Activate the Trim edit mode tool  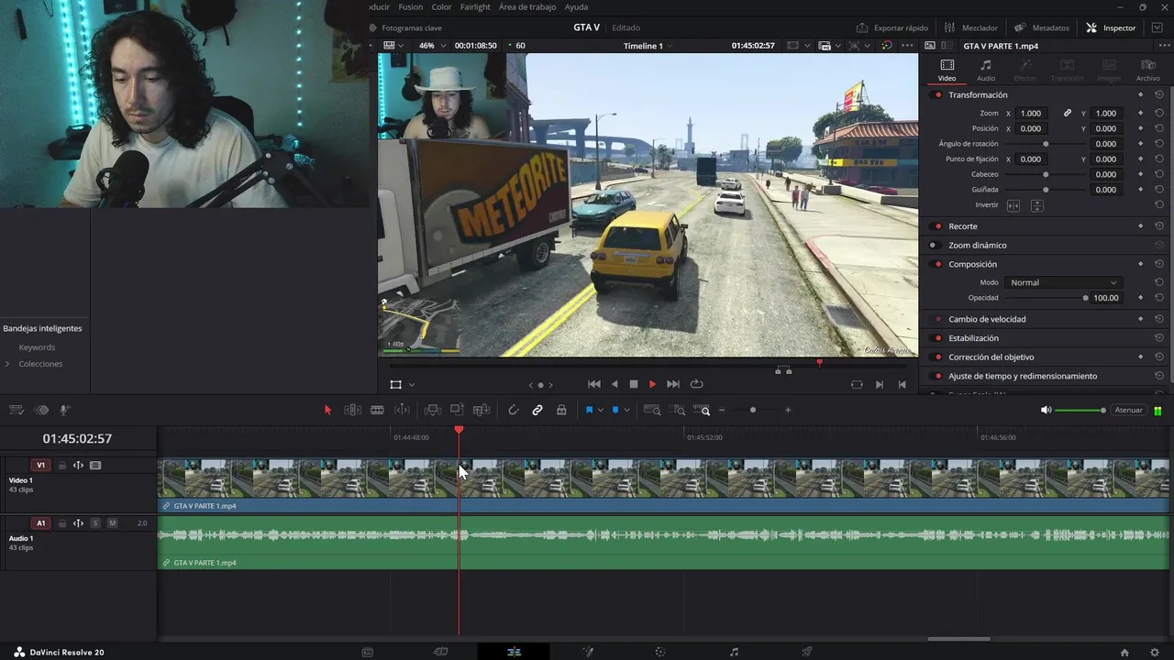click(x=352, y=410)
